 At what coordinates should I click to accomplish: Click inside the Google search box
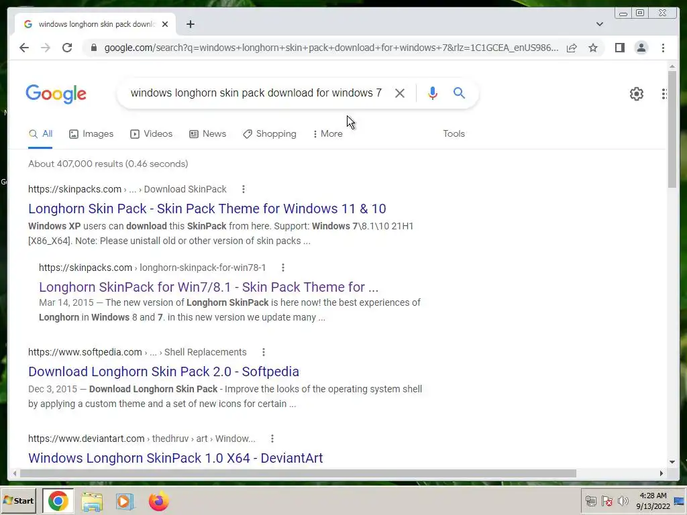[x=256, y=93]
